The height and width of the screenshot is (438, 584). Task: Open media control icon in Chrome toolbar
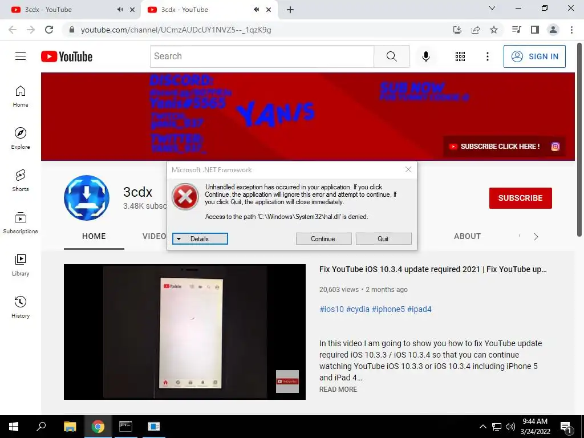pos(516,30)
